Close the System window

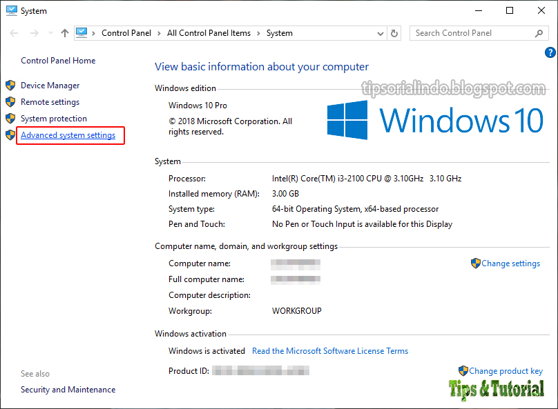pyautogui.click(x=541, y=10)
